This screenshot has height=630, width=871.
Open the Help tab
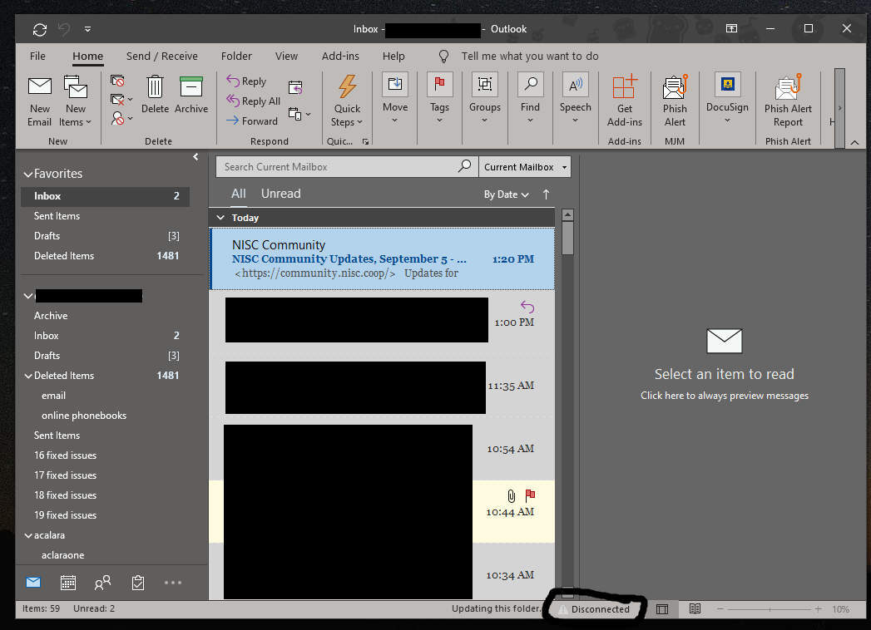pos(393,56)
